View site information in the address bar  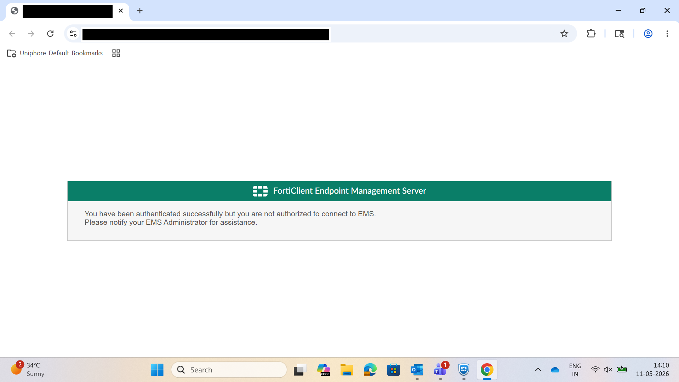pos(73,34)
